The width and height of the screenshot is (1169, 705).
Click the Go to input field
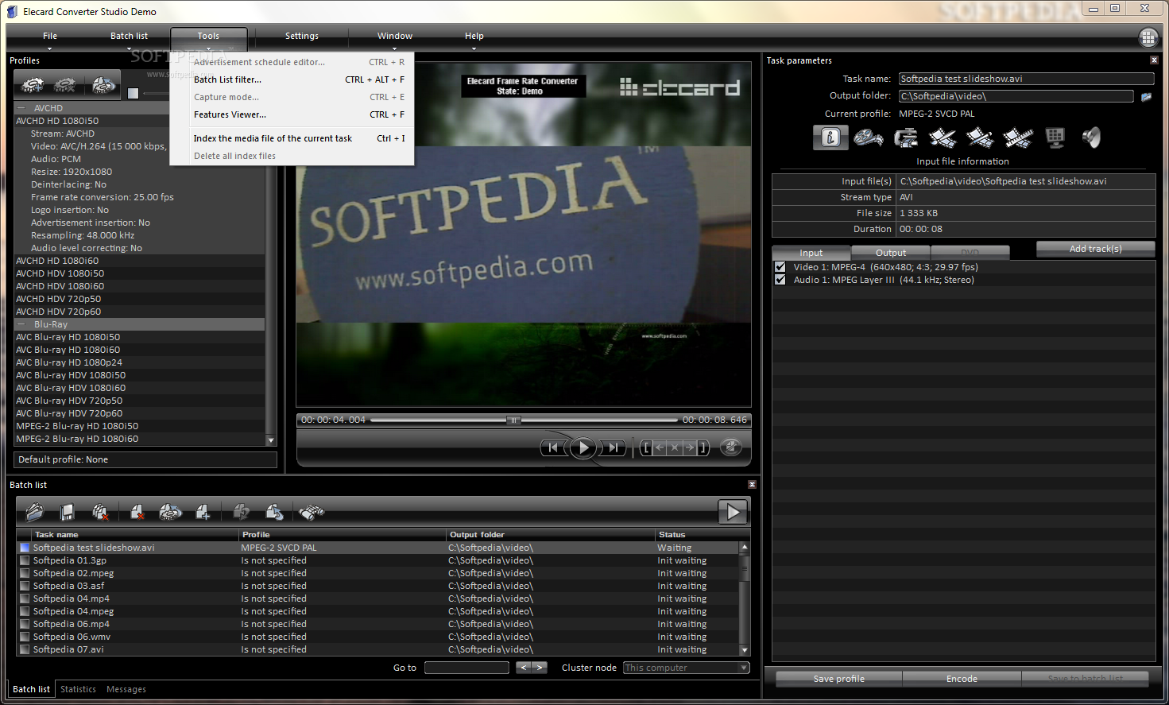[x=466, y=668]
